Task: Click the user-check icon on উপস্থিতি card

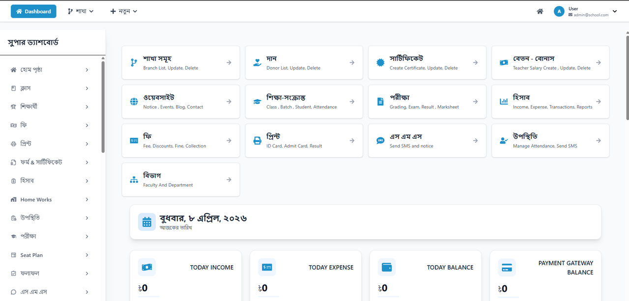Action: coord(504,140)
